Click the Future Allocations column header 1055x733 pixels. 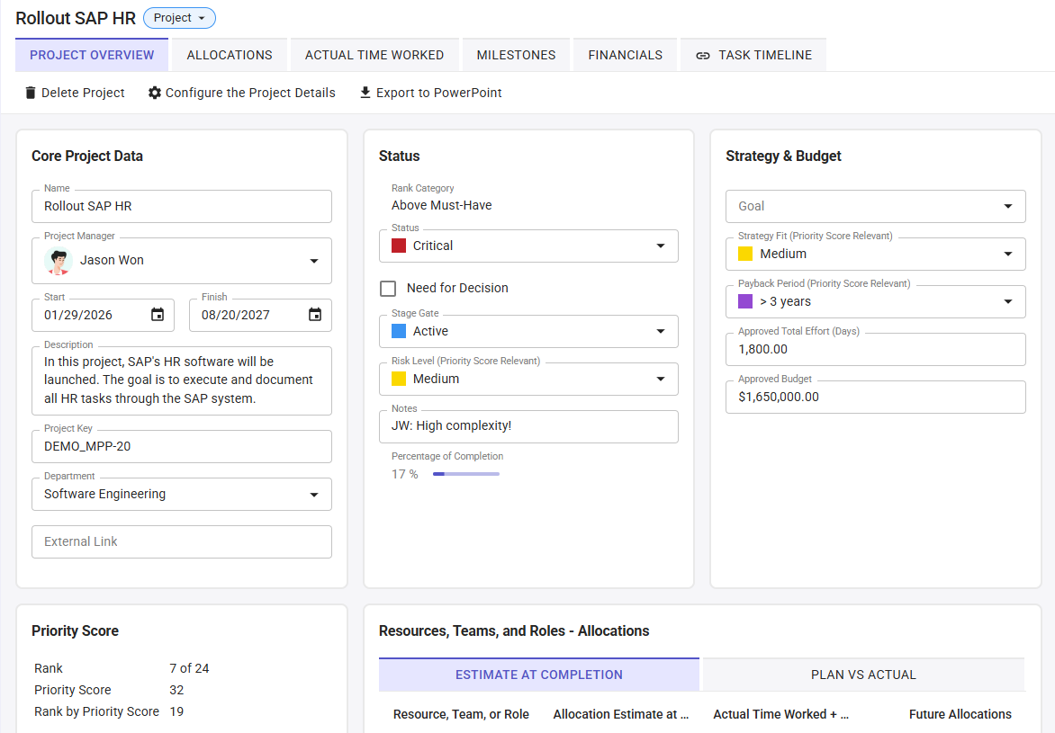[x=960, y=715]
